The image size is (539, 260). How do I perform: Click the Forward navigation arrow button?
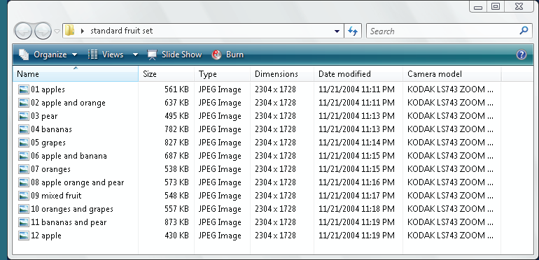point(43,31)
